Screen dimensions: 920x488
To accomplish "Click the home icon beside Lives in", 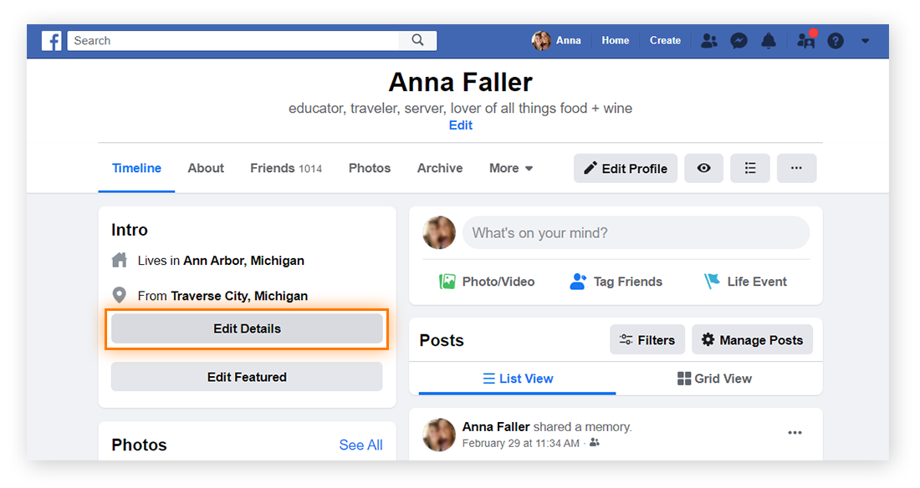I will point(119,260).
